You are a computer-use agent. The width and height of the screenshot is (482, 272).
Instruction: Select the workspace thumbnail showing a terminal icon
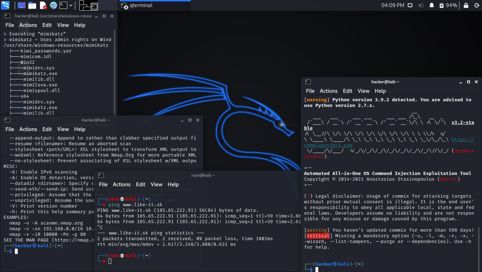(x=94, y=6)
